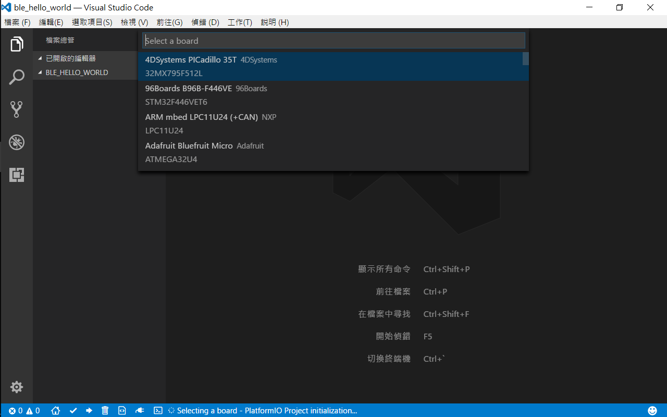The width and height of the screenshot is (667, 417).
Task: Open the 偵錯 (D) menu
Action: (x=205, y=22)
